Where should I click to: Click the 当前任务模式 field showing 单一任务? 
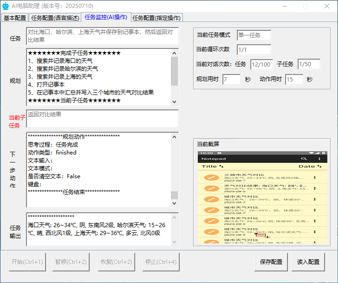pos(253,35)
